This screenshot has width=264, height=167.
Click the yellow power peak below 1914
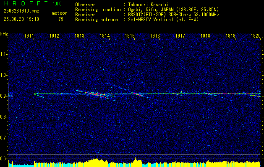click(x=96, y=162)
